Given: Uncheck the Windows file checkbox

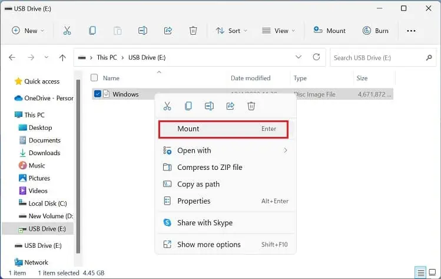Looking at the screenshot, I should [x=97, y=94].
